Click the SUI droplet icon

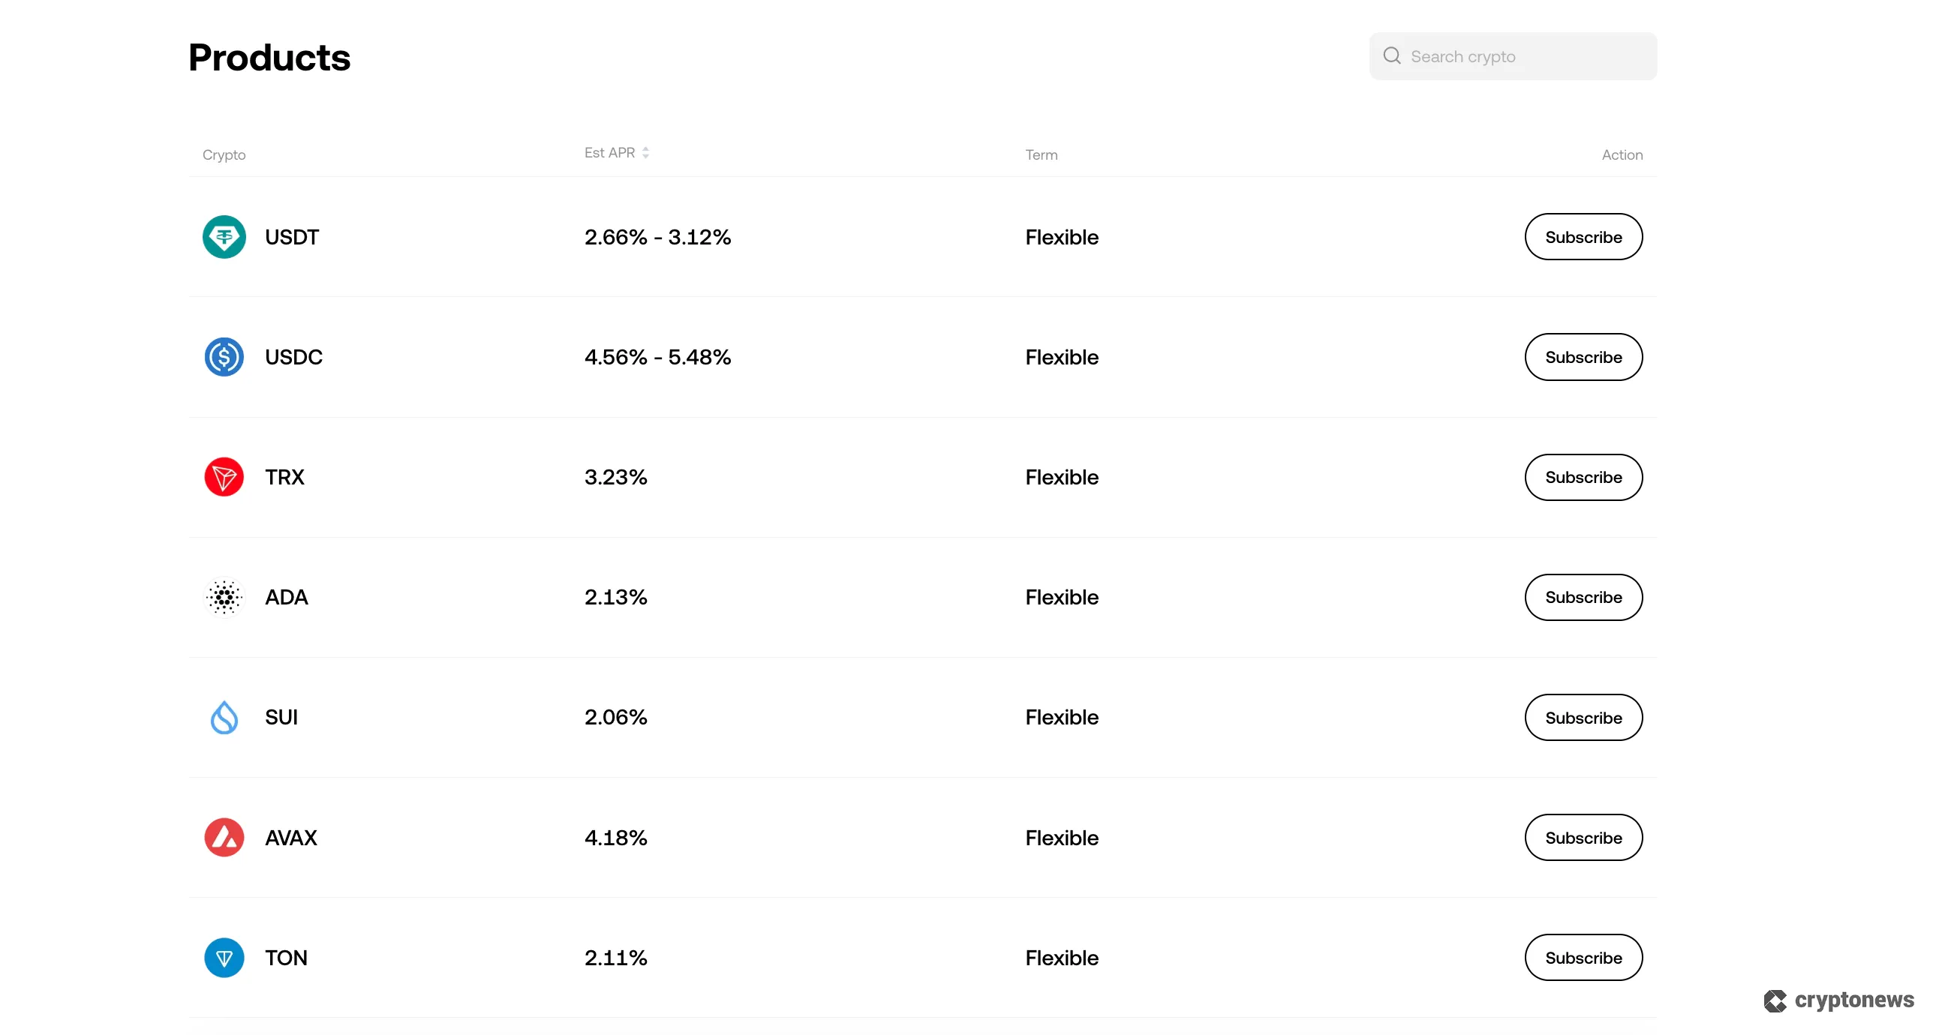click(223, 717)
